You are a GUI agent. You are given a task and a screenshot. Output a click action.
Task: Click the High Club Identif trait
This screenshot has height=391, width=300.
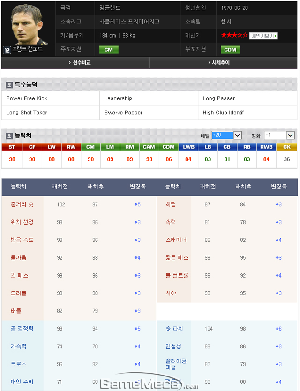click(223, 113)
